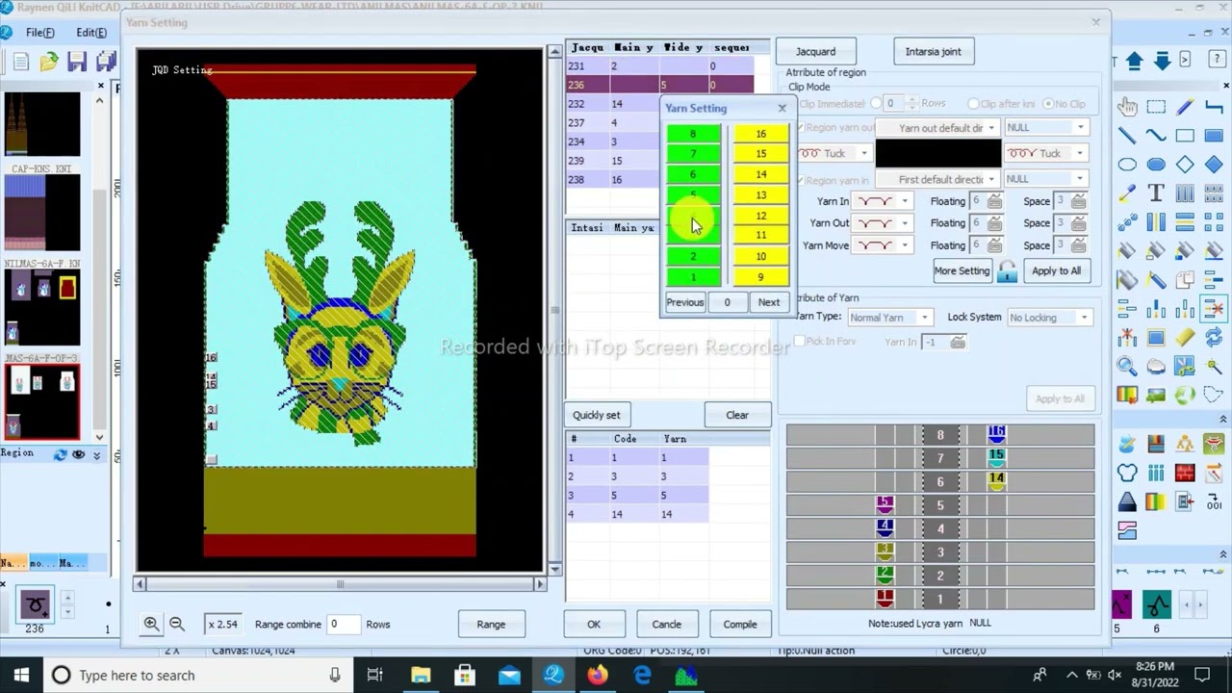This screenshot has width=1232, height=693.
Task: Click Next in Yarn Setting popup
Action: pyautogui.click(x=768, y=302)
